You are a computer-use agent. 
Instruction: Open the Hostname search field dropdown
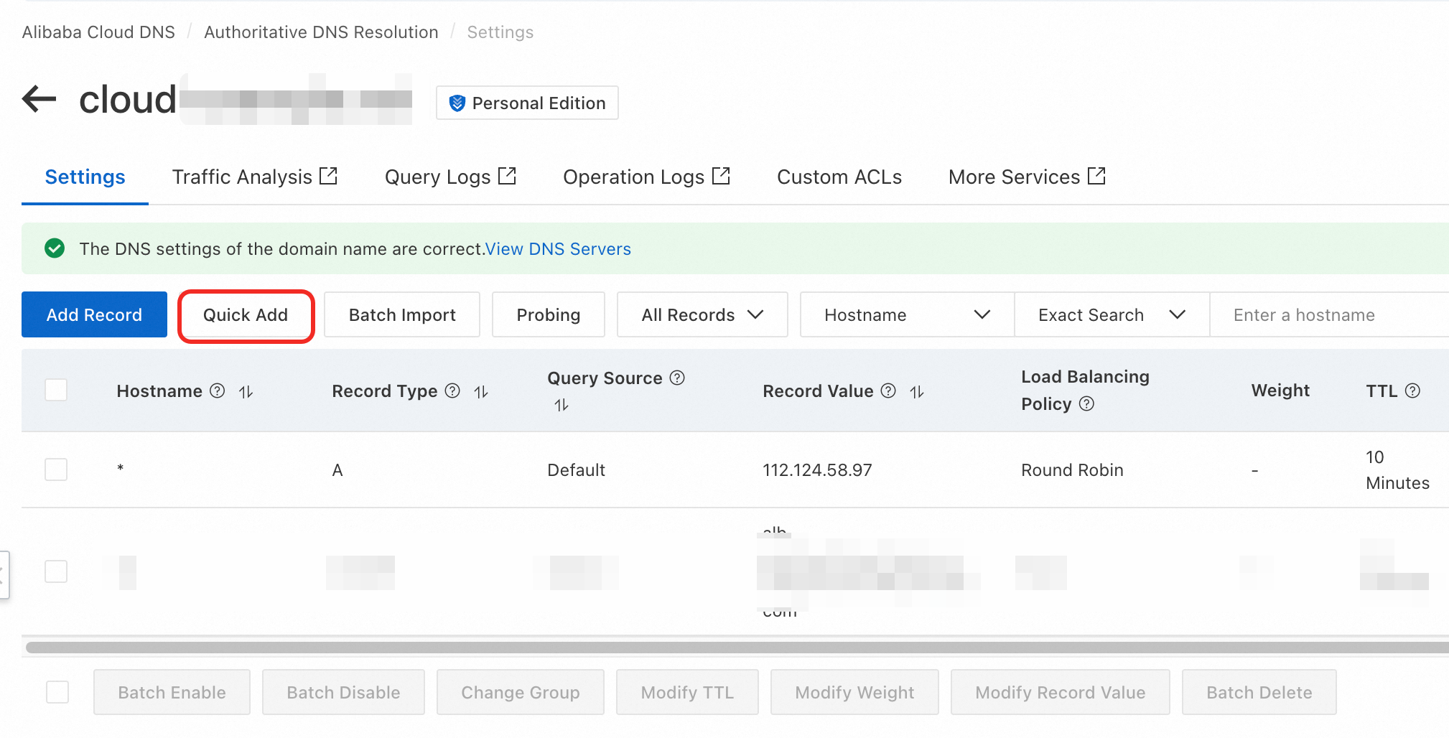click(x=906, y=314)
